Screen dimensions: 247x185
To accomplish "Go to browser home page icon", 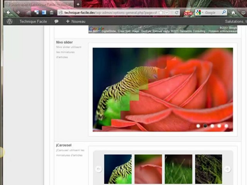I will (233, 13).
